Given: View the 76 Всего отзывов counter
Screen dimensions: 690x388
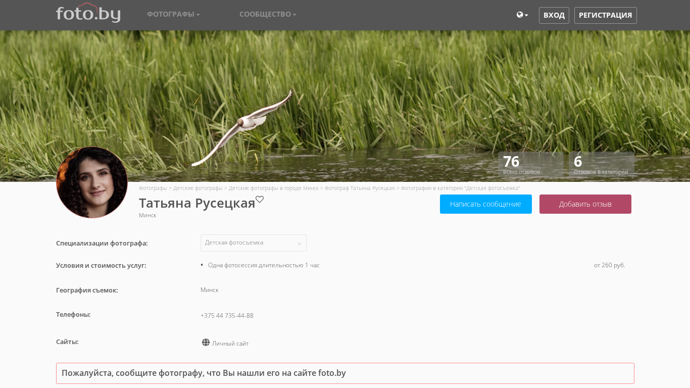Looking at the screenshot, I should click(x=530, y=165).
